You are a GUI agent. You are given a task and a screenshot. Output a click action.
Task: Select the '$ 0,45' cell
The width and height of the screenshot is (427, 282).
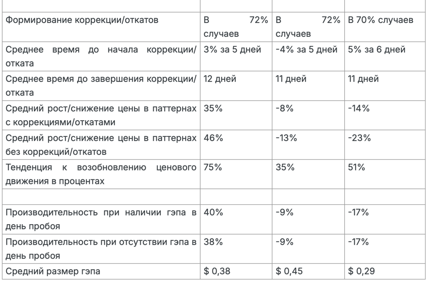289,271
